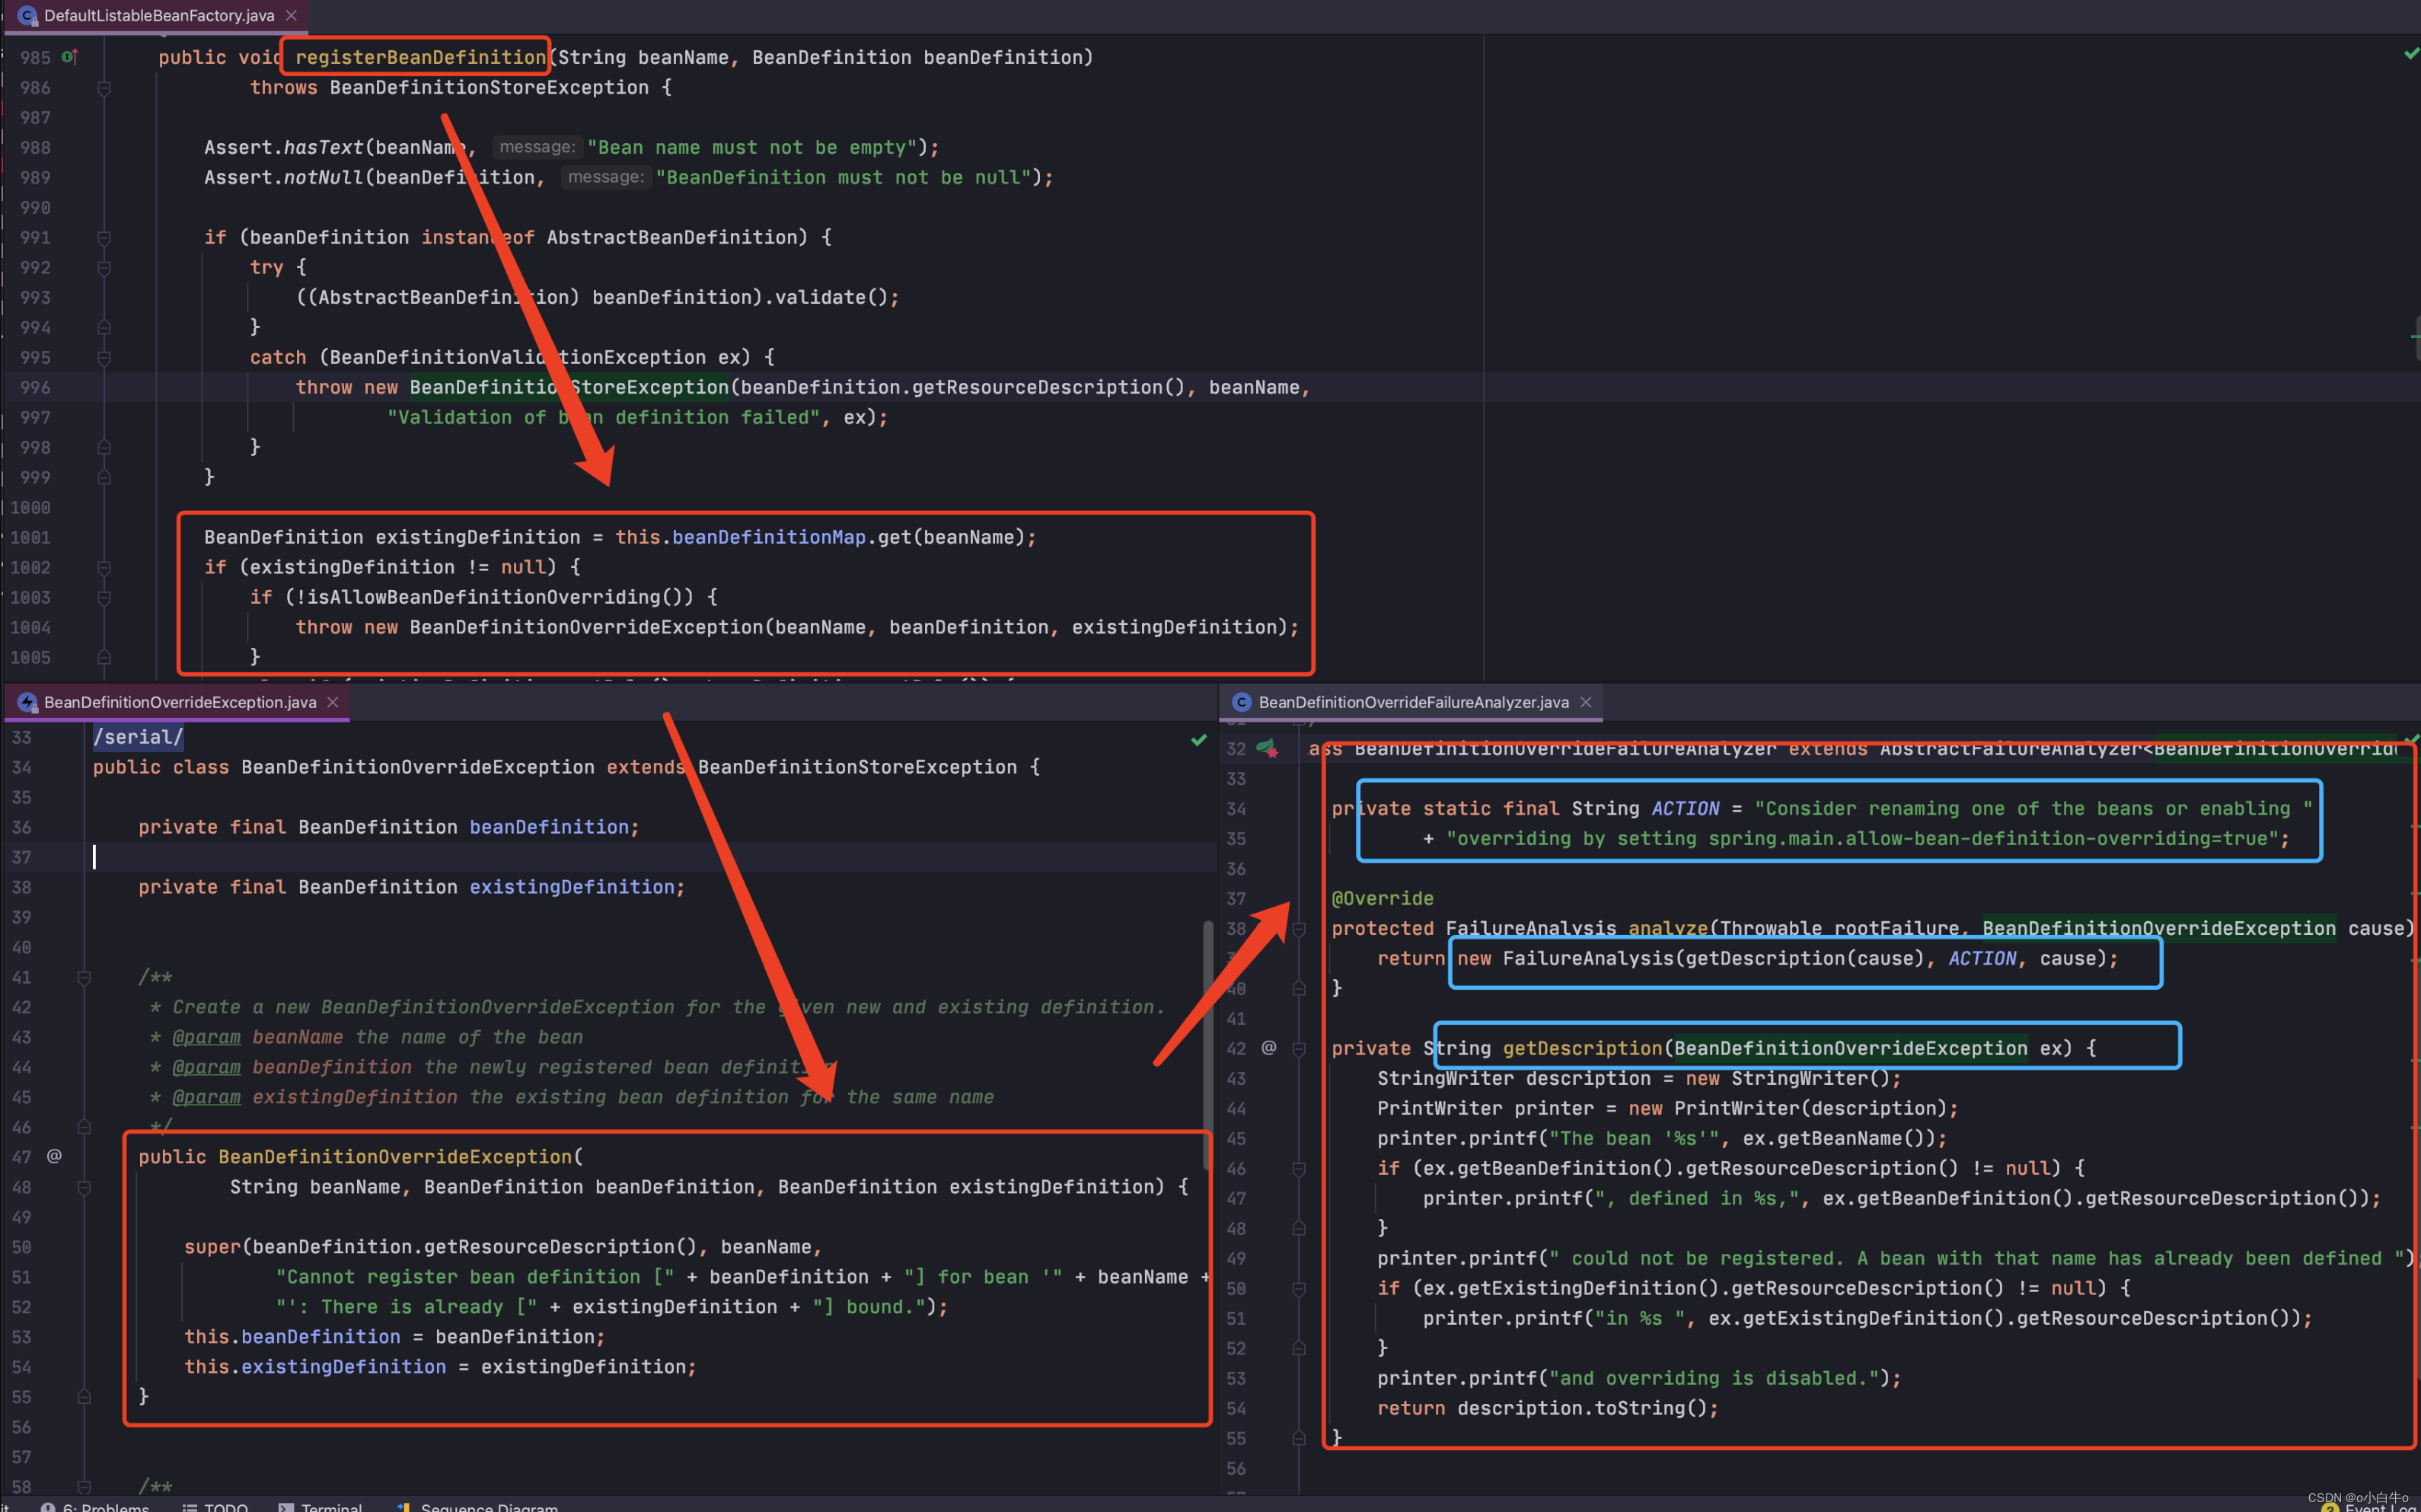Click the message: parameter hint on line 988

(x=537, y=147)
